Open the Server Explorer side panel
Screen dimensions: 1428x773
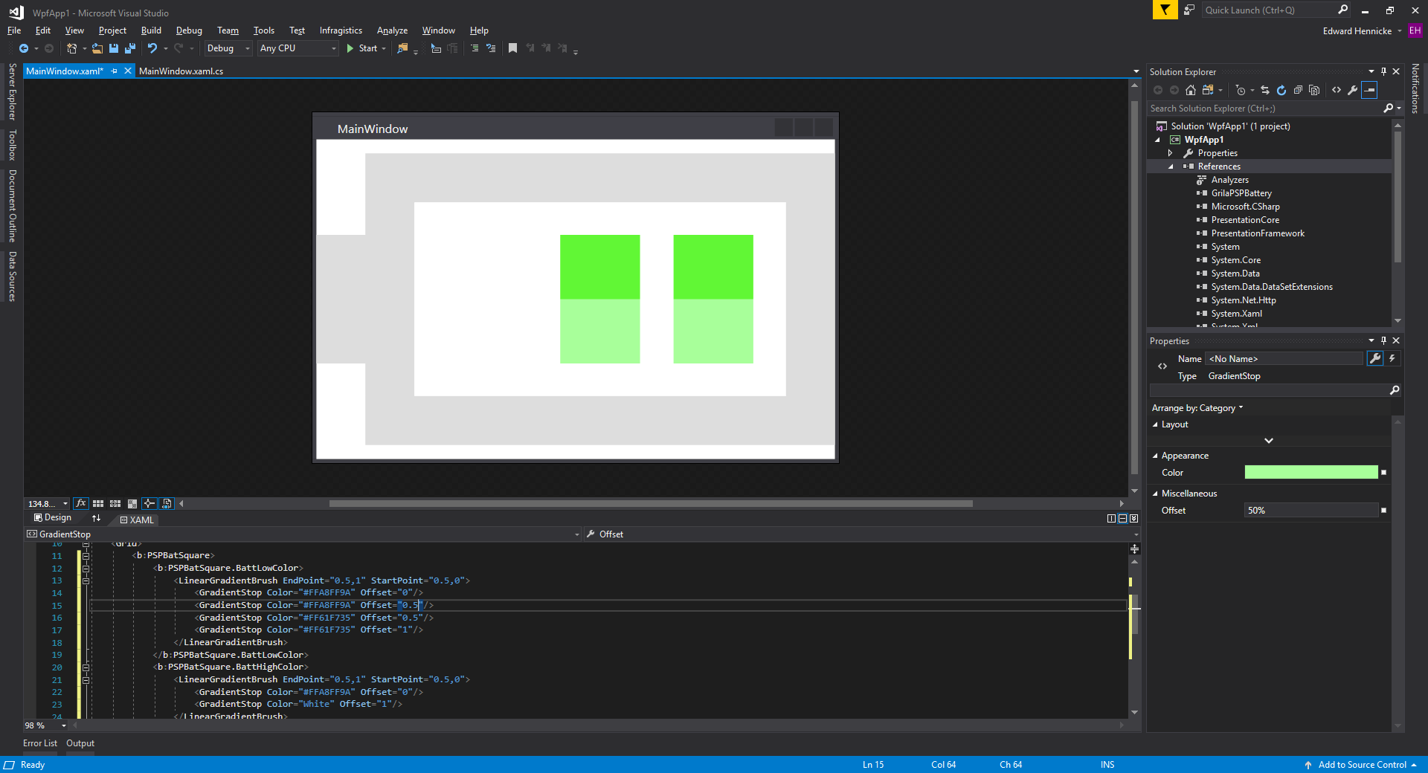(x=13, y=91)
